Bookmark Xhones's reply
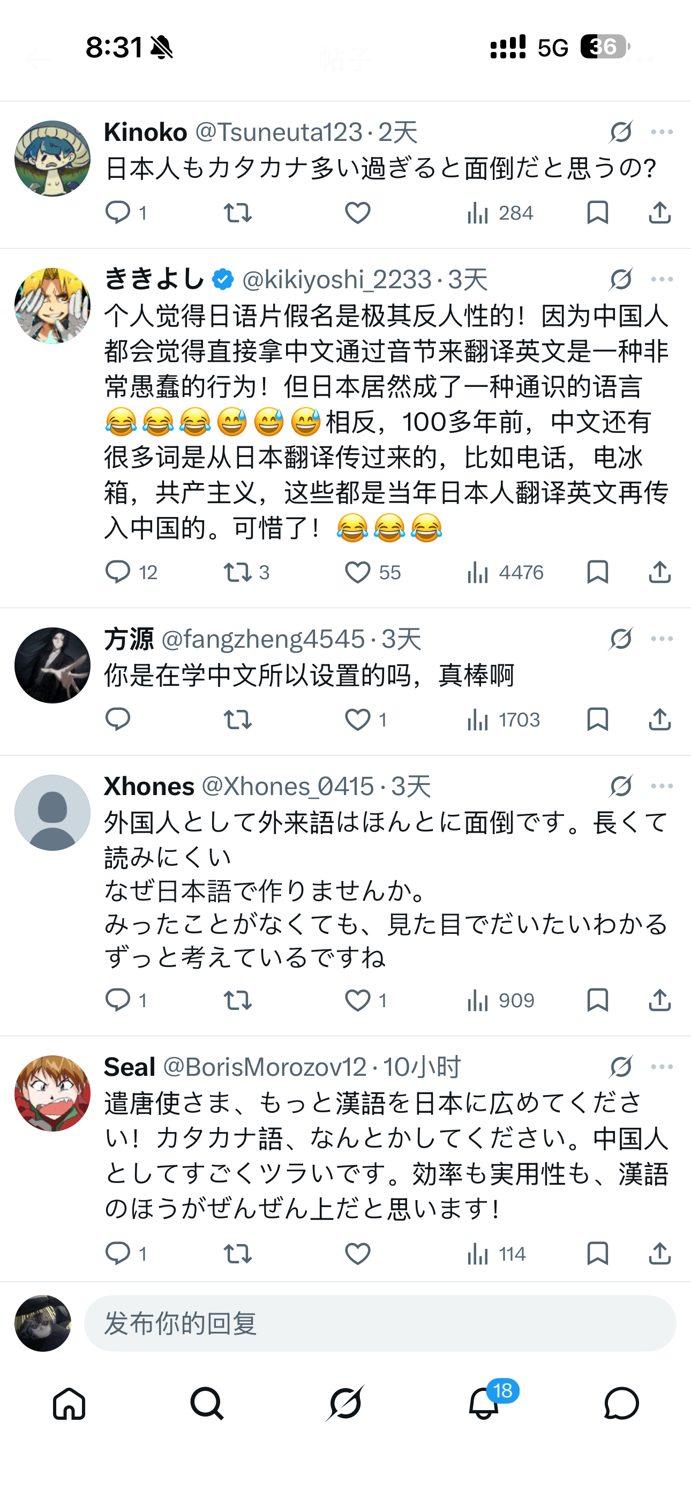691x1498 pixels. click(598, 1000)
